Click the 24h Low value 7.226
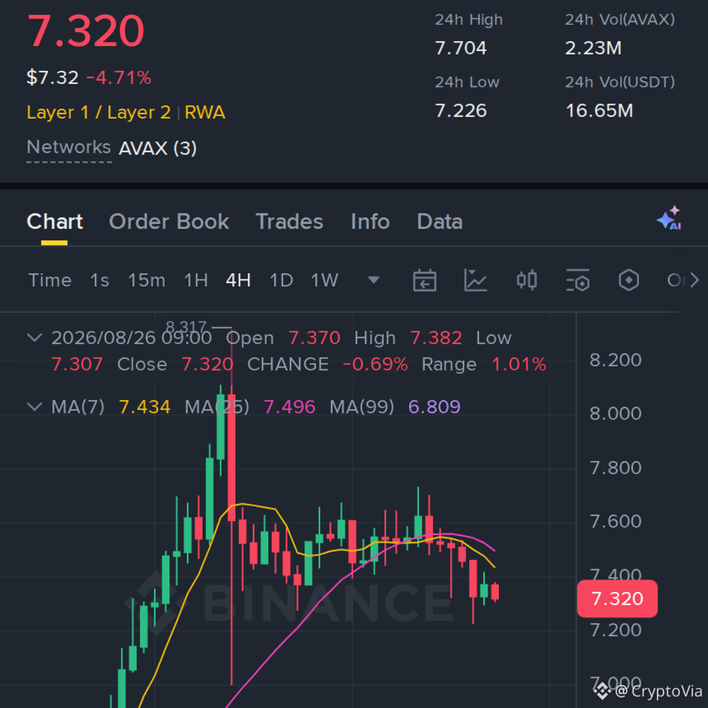708x708 pixels. click(461, 111)
